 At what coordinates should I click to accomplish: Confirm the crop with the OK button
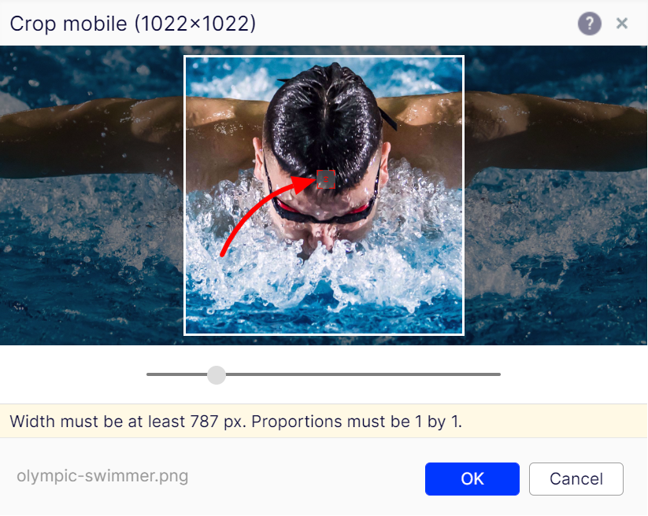point(472,479)
